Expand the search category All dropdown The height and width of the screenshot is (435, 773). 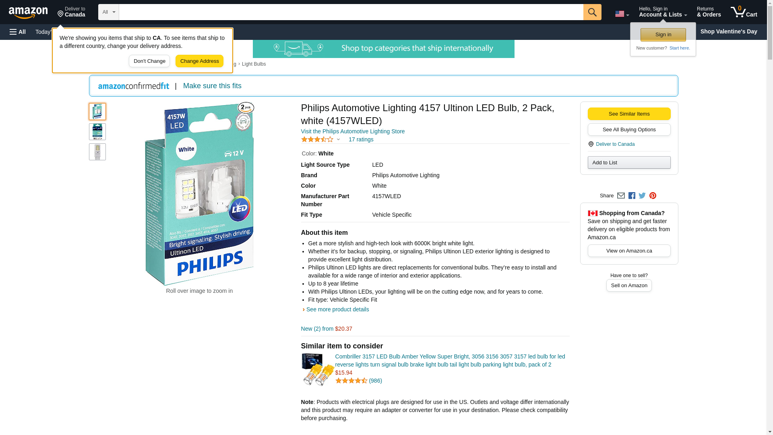[x=109, y=12]
